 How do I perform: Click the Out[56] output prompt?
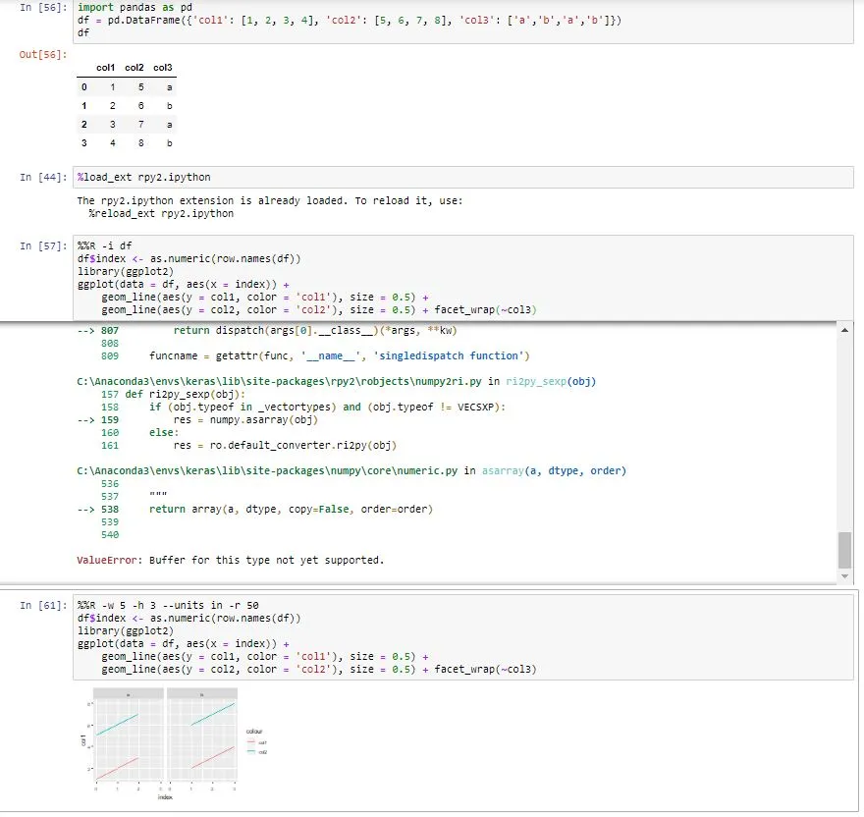coord(43,55)
